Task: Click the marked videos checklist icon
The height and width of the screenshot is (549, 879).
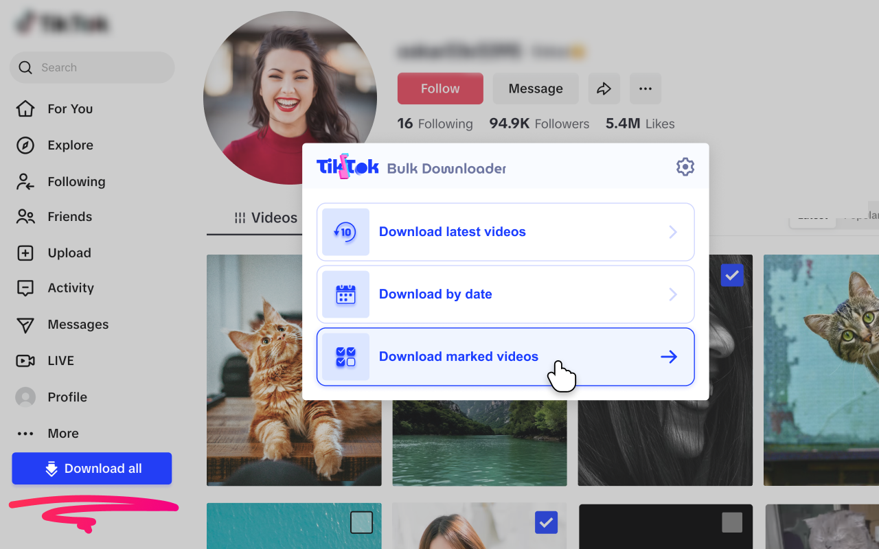Action: coord(345,357)
